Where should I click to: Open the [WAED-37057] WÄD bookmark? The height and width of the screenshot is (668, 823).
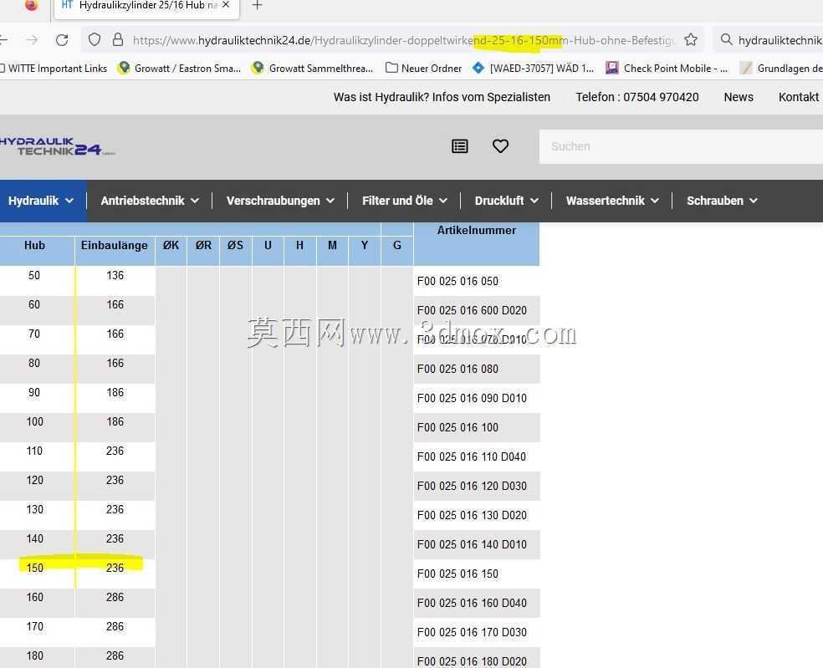click(534, 69)
